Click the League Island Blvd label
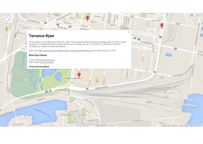The height and width of the screenshot is (144, 203). click(89, 102)
